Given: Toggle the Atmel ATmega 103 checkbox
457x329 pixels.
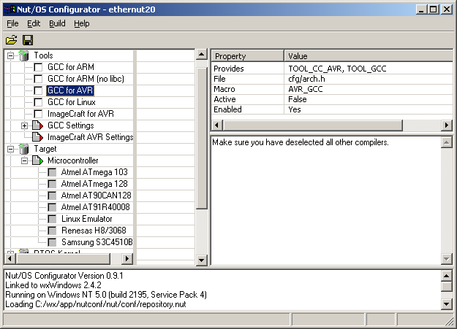Looking at the screenshot, I should [52, 172].
